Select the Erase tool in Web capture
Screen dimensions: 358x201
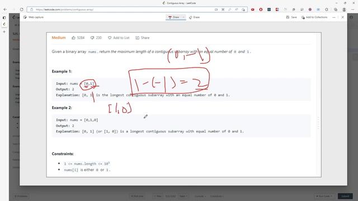194,17
